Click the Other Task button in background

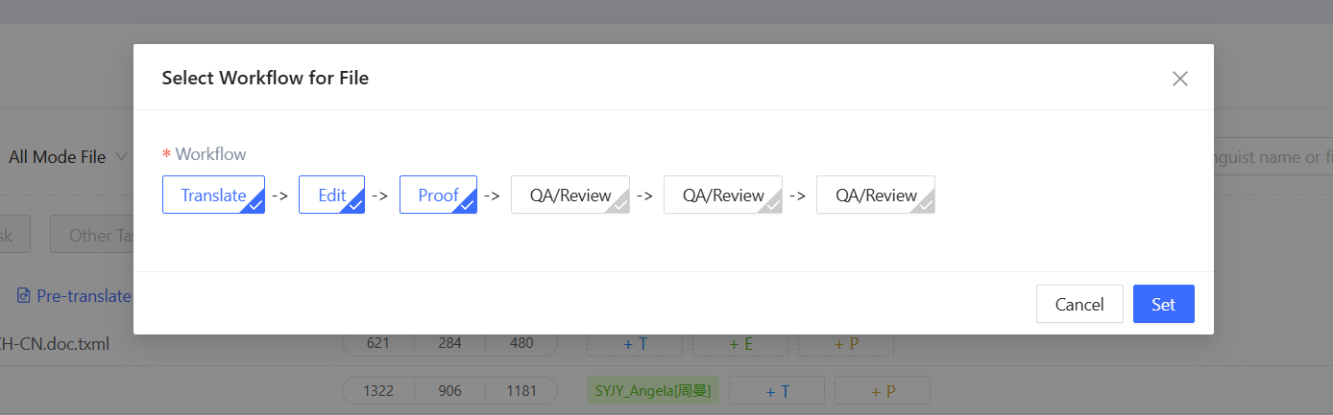91,235
